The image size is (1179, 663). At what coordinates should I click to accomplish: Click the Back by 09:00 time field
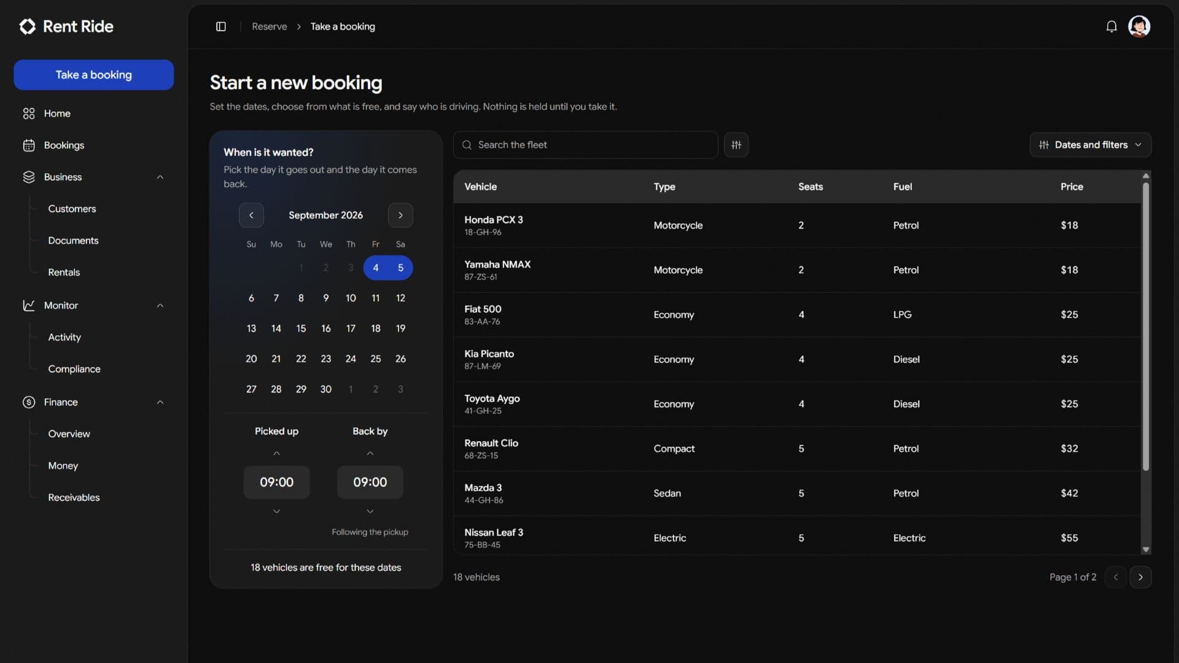370,483
